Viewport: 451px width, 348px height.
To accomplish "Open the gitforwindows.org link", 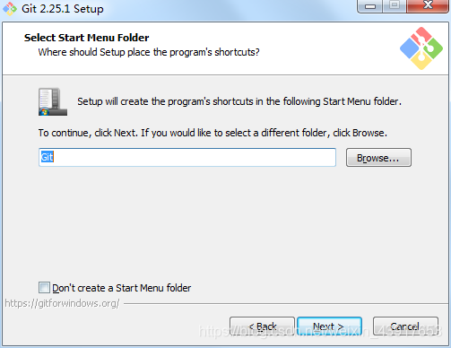I will (62, 303).
